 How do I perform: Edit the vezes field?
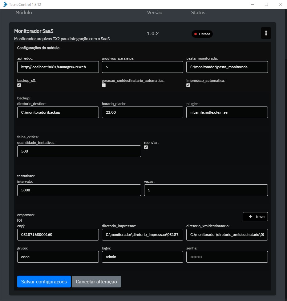click(x=206, y=190)
